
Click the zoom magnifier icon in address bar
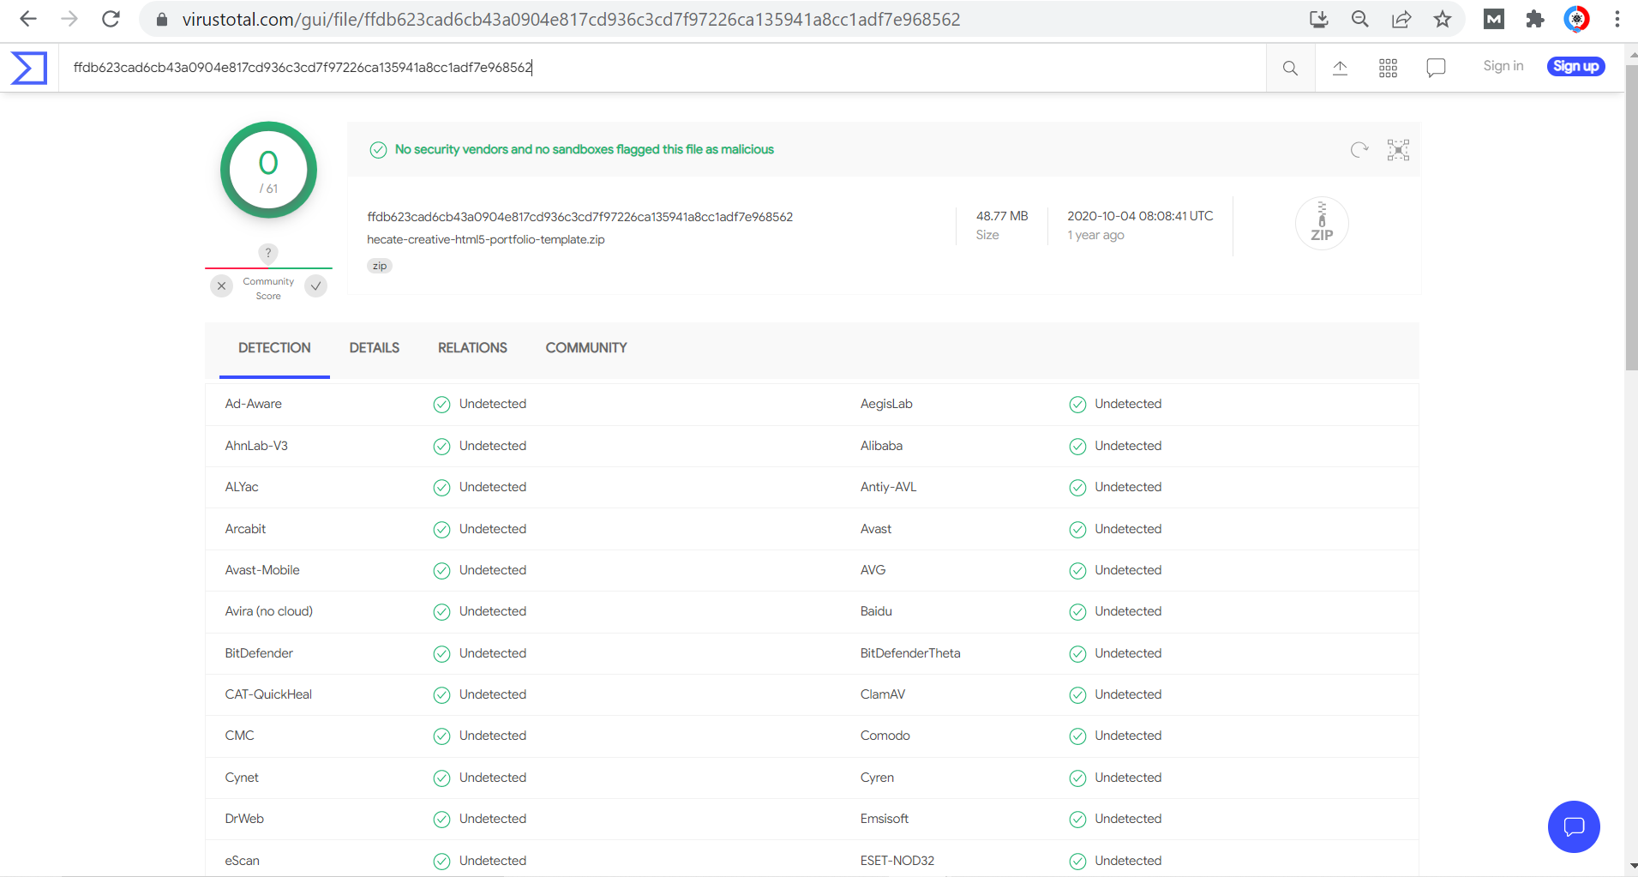(x=1360, y=19)
